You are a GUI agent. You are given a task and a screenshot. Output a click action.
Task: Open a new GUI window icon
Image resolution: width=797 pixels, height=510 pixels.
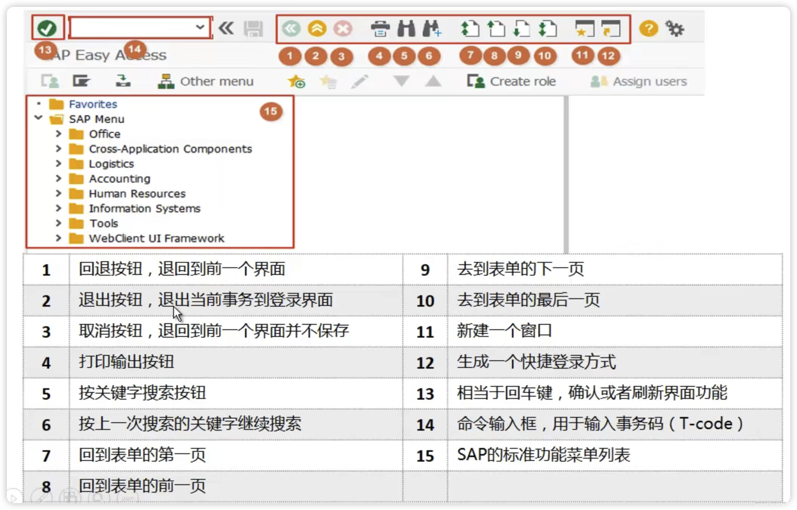584,29
